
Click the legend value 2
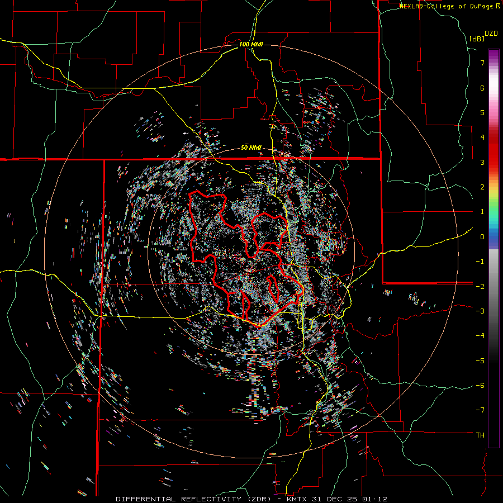(x=482, y=187)
